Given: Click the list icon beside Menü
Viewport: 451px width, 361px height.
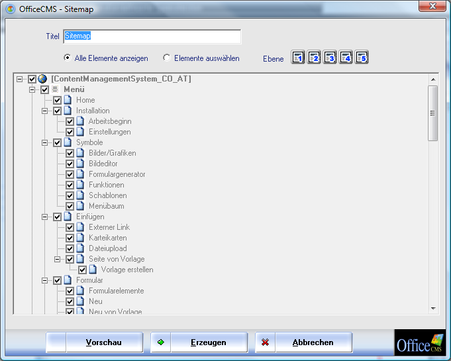Looking at the screenshot, I should pos(55,89).
